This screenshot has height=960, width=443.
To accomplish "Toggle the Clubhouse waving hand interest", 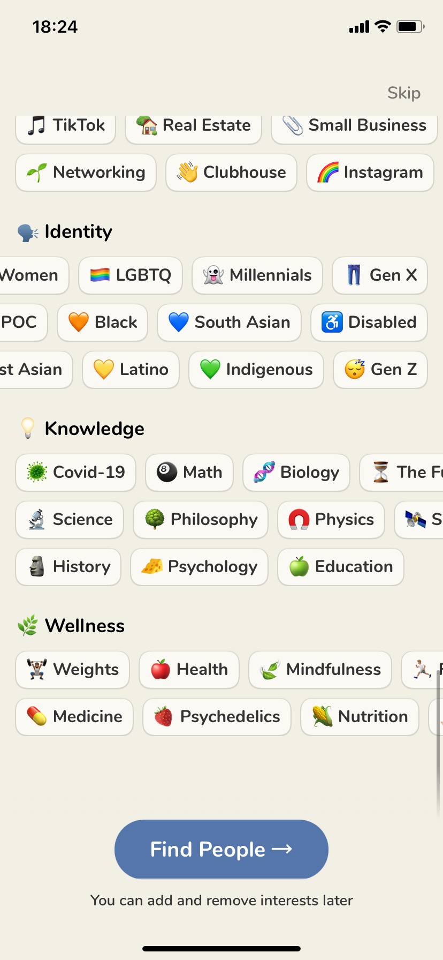I will click(231, 172).
